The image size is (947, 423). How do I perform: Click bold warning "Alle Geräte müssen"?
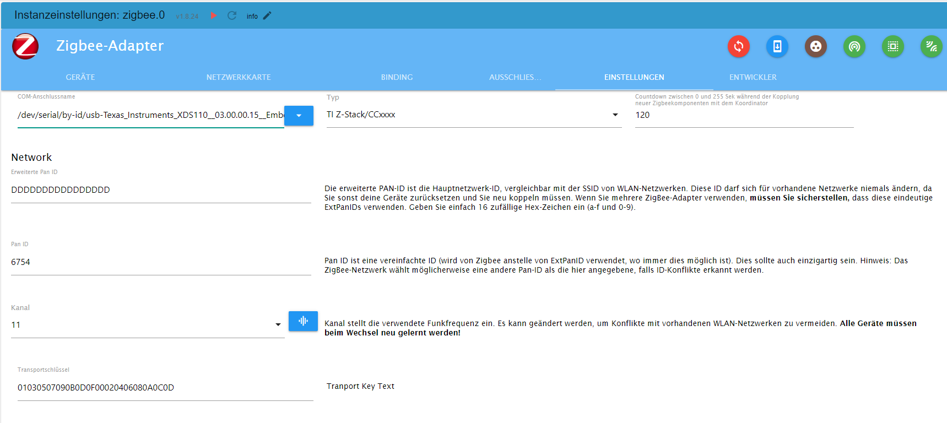click(878, 323)
